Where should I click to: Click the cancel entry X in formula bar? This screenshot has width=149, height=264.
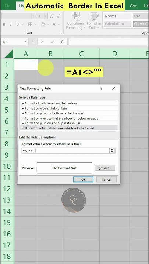(42, 42)
